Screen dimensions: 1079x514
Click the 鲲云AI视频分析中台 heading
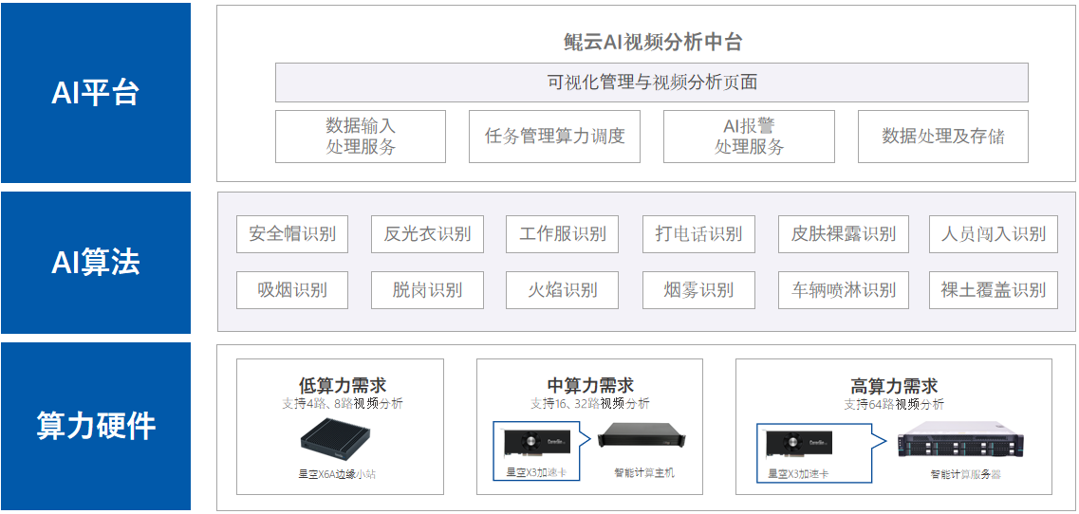click(x=651, y=42)
